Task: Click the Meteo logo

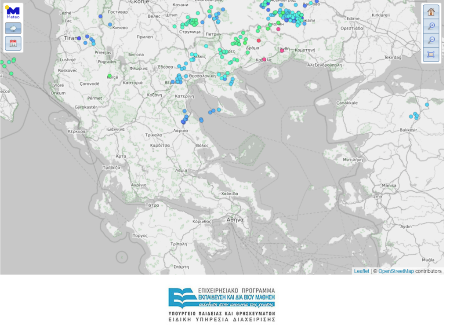Action: click(13, 12)
